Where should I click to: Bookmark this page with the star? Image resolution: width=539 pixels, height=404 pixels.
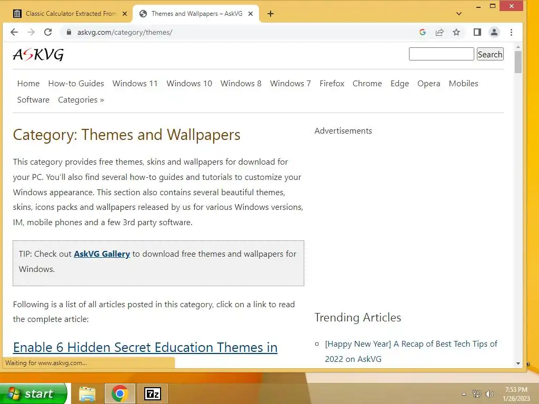point(456,32)
